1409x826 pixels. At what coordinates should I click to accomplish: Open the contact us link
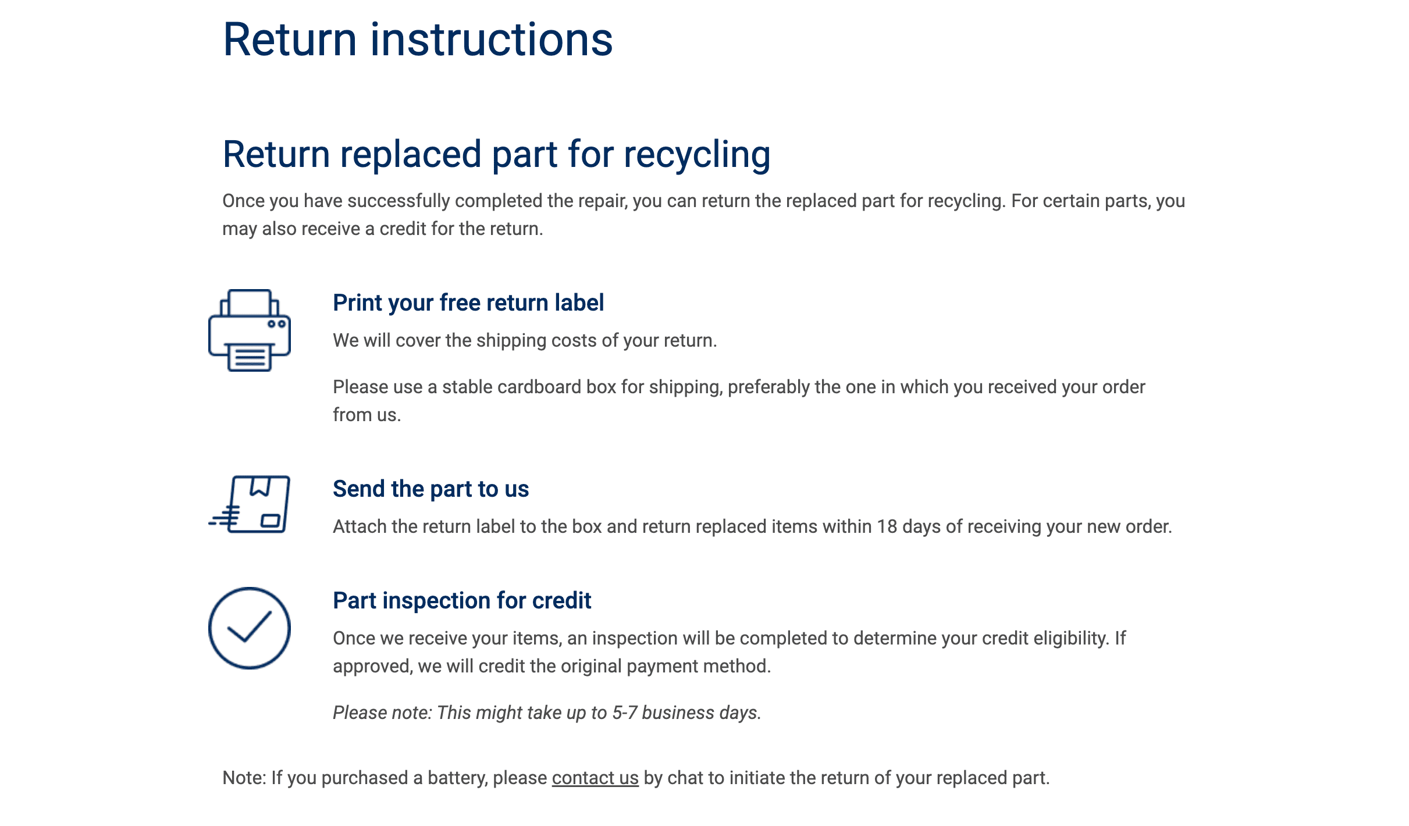(x=595, y=778)
